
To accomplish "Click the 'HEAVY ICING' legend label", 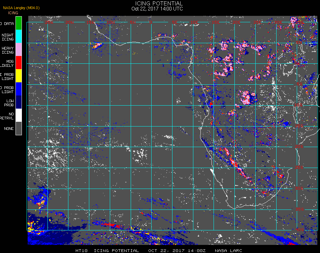I will pos(7,50).
